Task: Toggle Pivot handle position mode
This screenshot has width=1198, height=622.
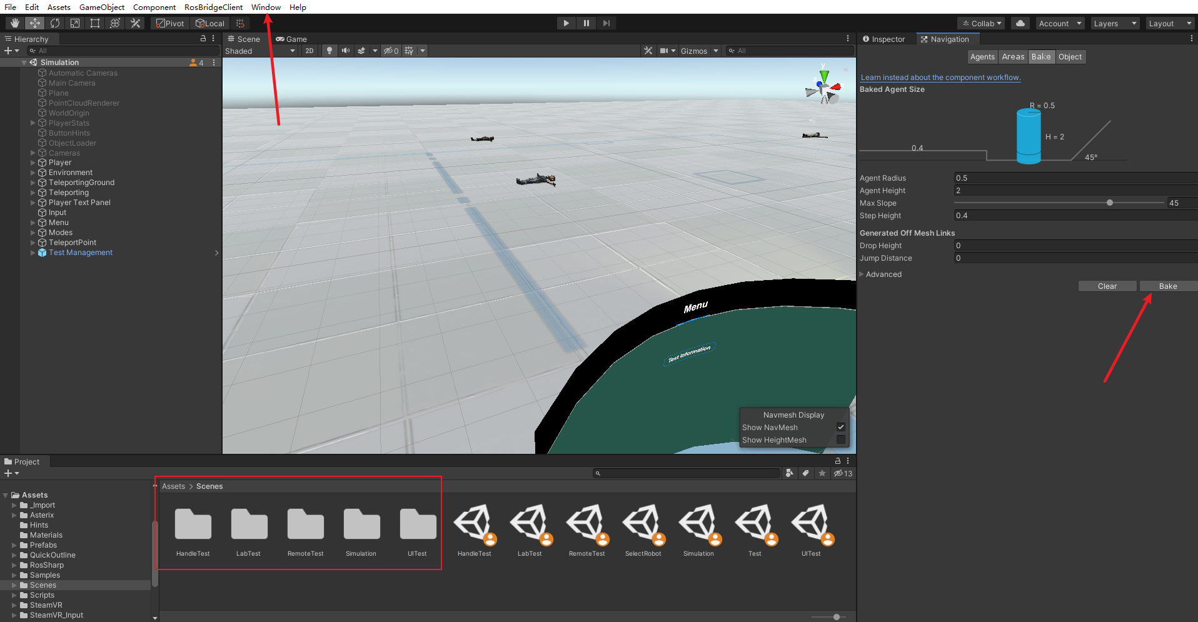Action: [170, 23]
